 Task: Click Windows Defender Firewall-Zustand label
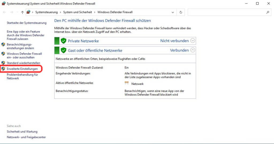pos(79,68)
